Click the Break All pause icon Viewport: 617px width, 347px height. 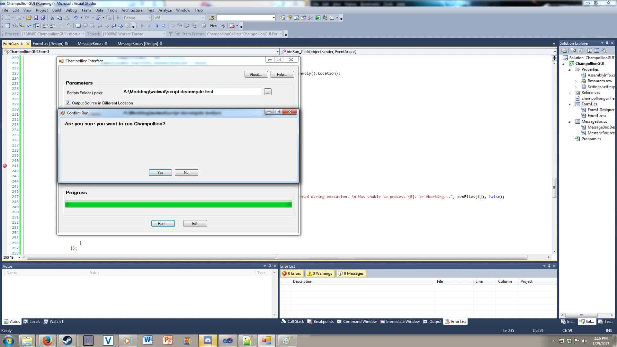149,26
